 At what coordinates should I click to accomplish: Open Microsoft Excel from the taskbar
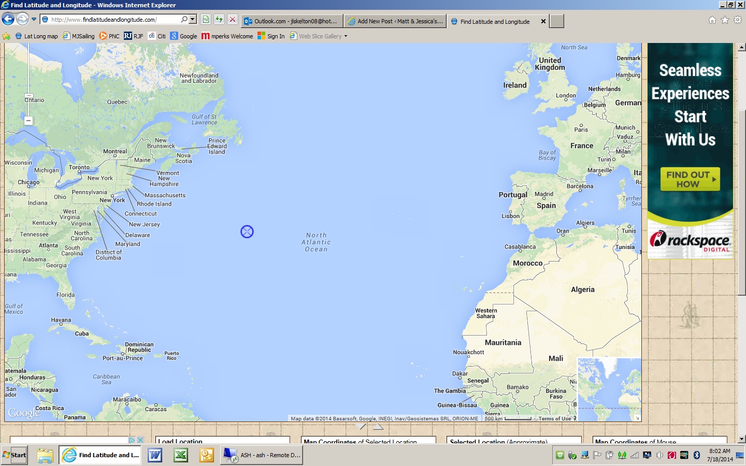click(x=181, y=455)
